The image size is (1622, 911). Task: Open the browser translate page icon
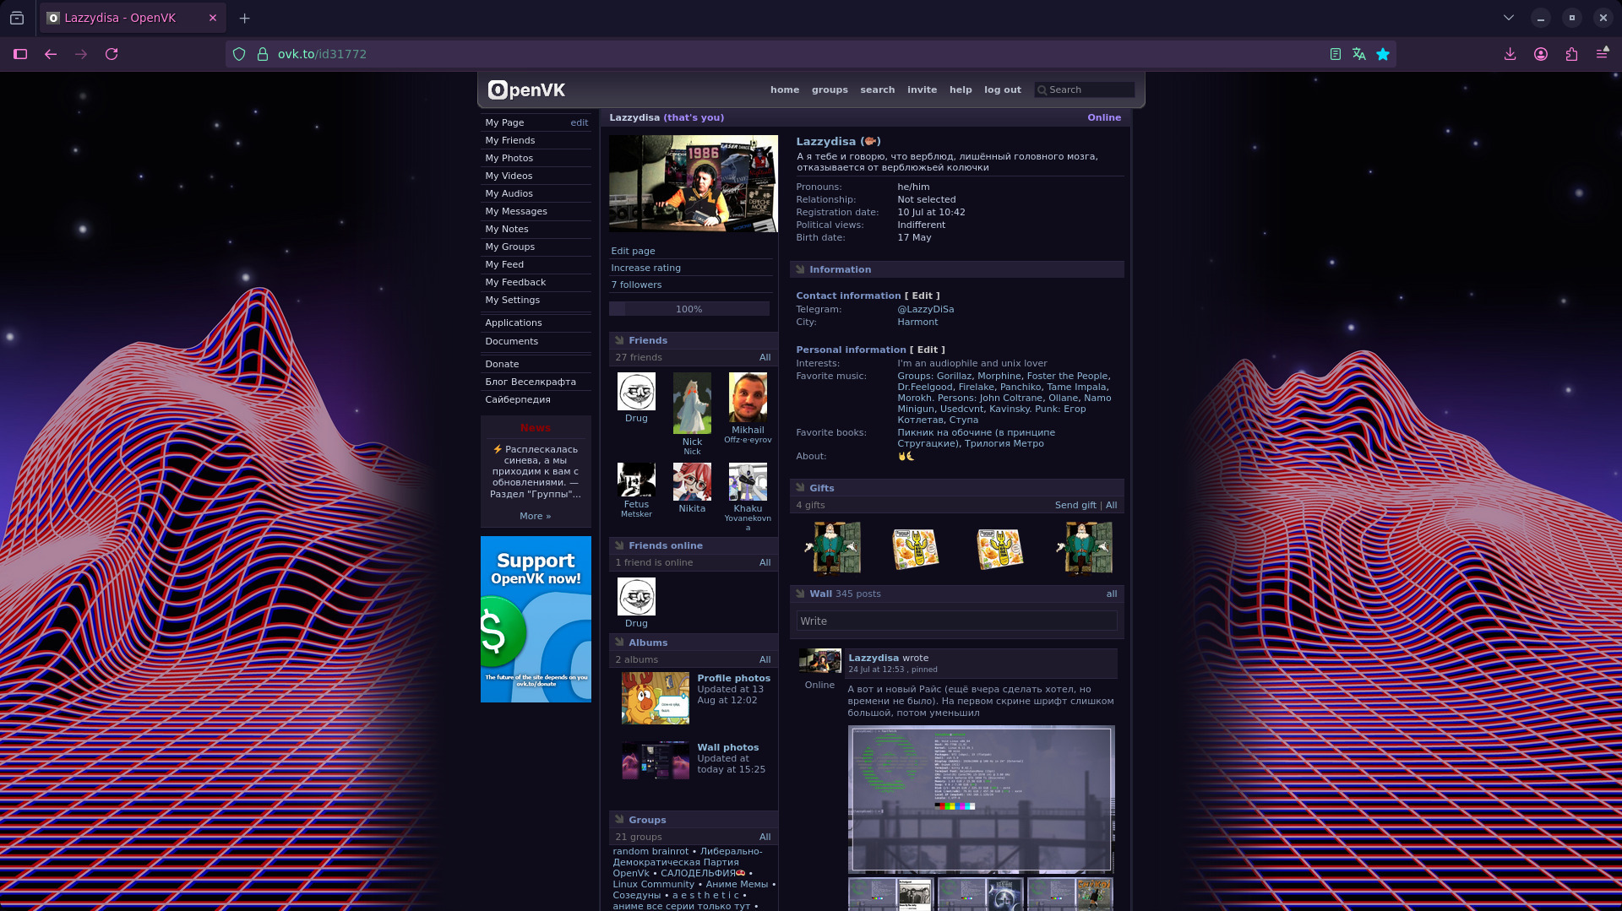(x=1358, y=54)
